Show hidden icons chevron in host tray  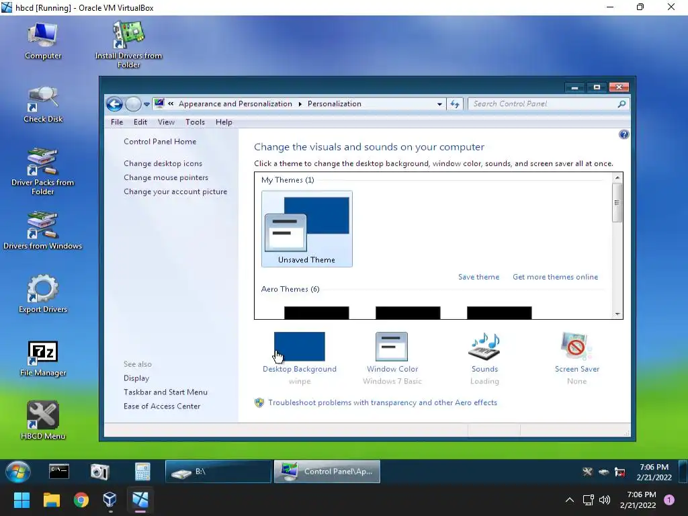[570, 500]
